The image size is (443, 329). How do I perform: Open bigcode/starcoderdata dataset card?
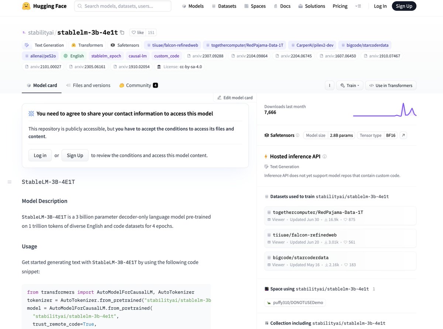[340, 261]
